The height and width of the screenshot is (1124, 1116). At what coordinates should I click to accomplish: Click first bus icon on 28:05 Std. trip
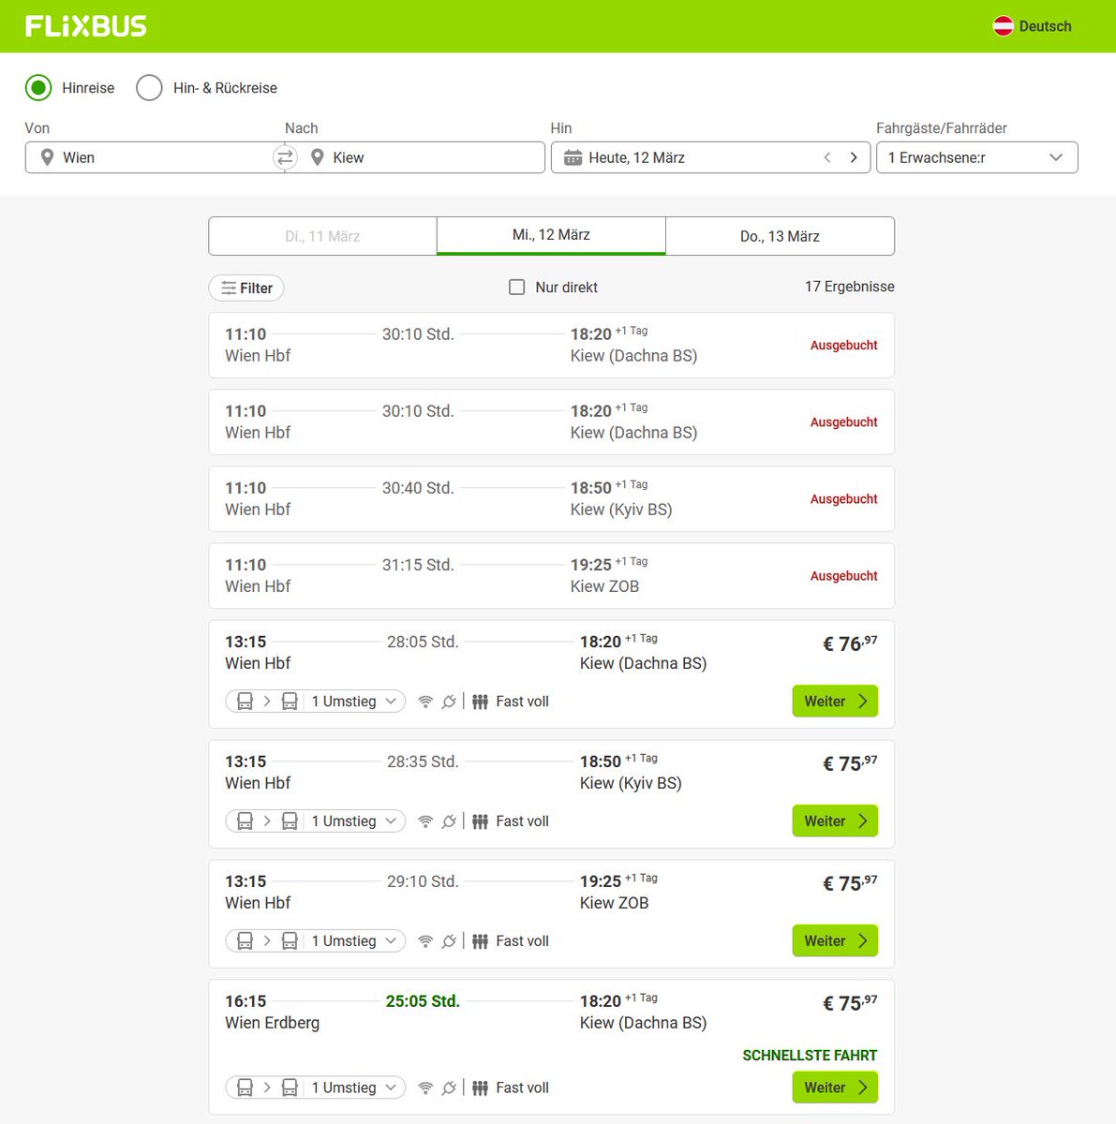245,702
